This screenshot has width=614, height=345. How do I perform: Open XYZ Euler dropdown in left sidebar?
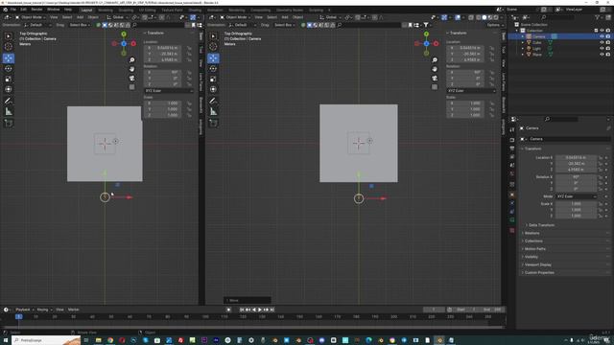168,91
